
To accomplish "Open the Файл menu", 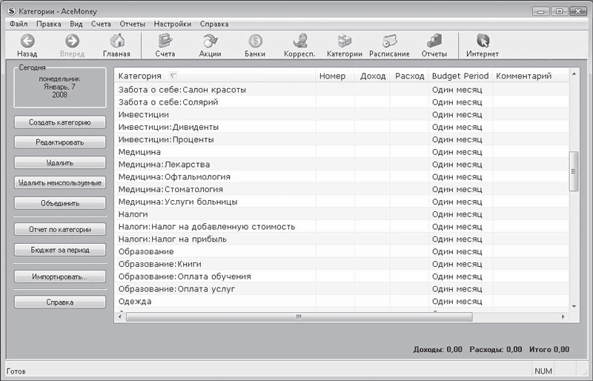I will point(19,24).
